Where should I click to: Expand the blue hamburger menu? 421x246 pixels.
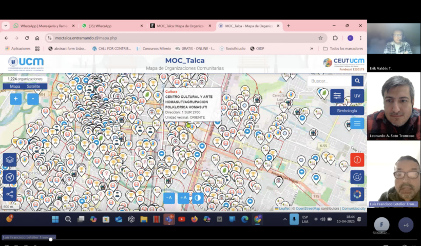(357, 123)
